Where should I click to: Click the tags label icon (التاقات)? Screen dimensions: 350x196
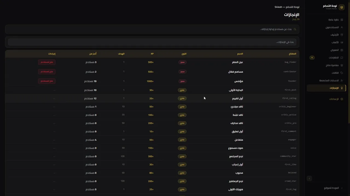(342, 73)
